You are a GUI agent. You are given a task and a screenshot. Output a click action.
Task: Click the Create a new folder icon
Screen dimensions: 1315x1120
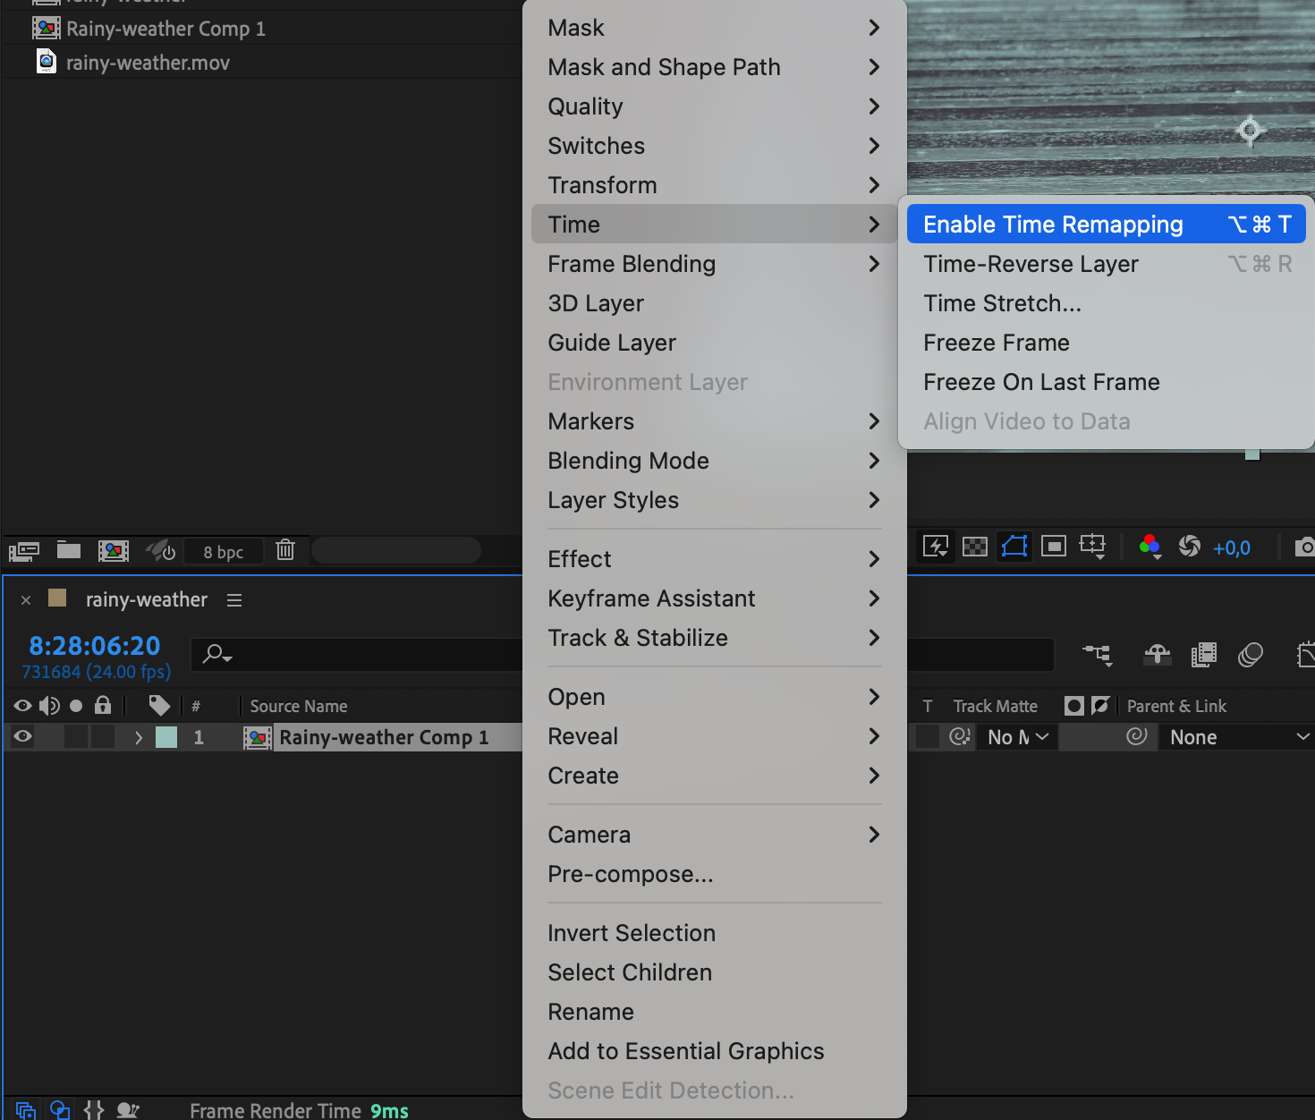point(69,550)
